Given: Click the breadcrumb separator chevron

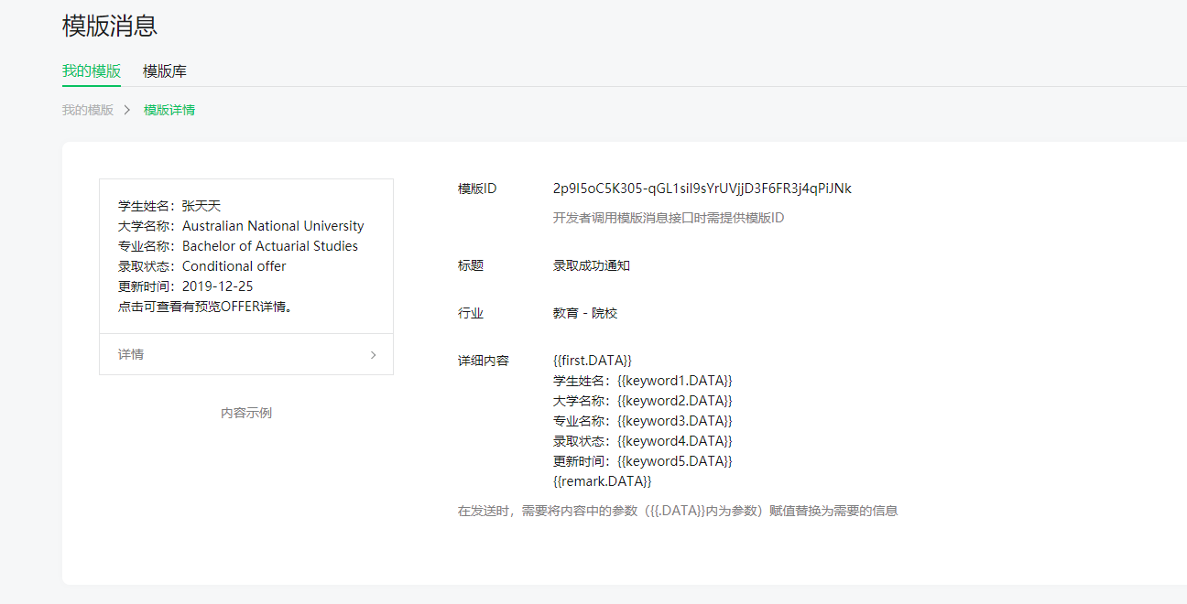Looking at the screenshot, I should pos(127,110).
